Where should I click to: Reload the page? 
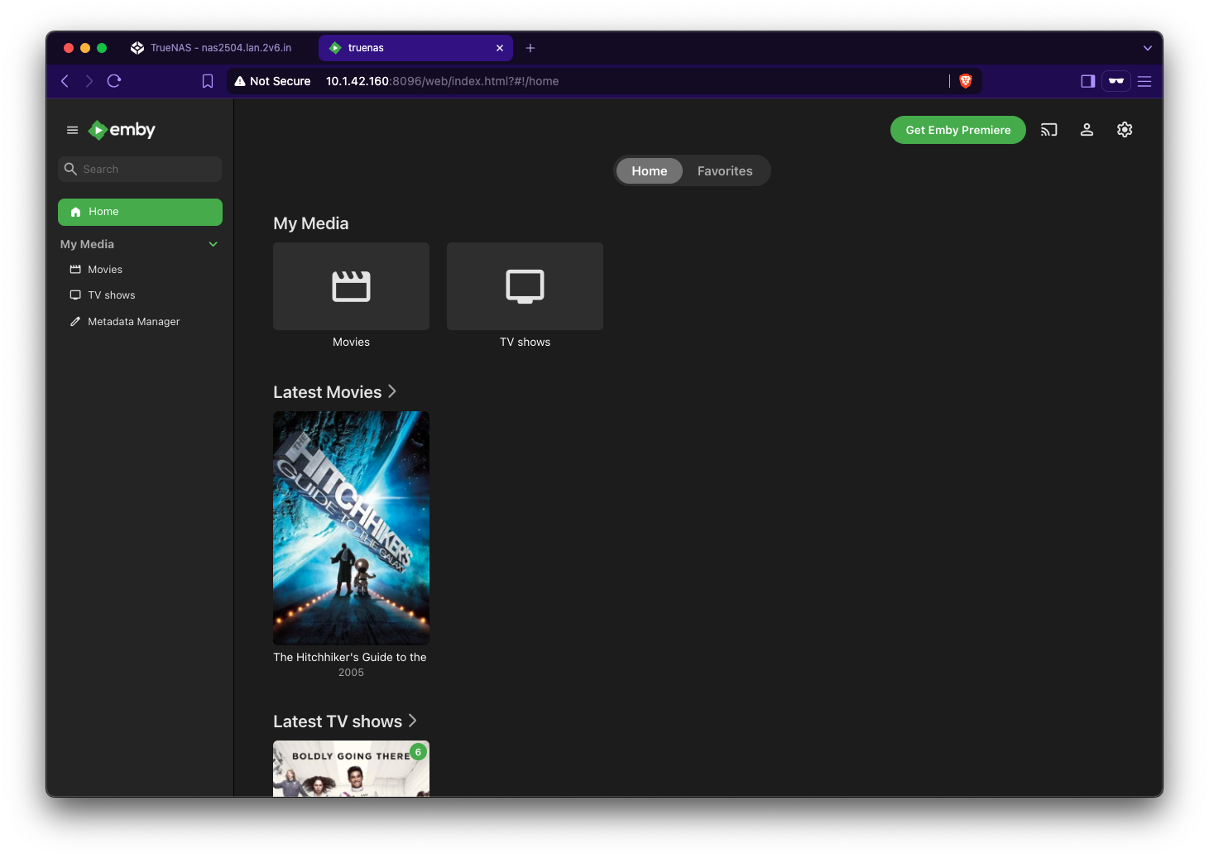114,81
